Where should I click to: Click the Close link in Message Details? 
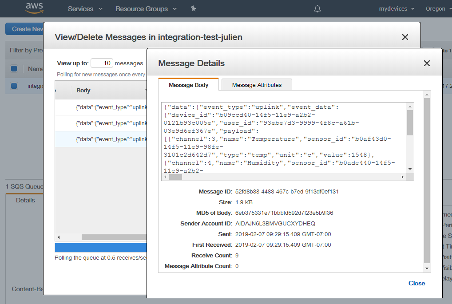pos(416,283)
